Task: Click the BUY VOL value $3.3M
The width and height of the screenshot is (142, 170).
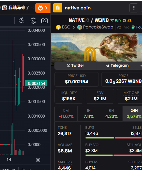Action: (x=92, y=151)
